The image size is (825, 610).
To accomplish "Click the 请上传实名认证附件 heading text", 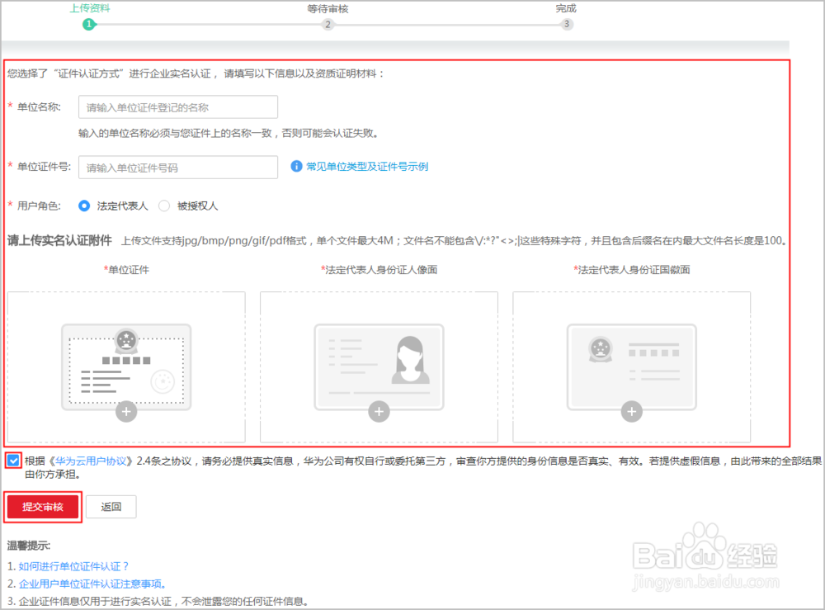I will click(59, 240).
